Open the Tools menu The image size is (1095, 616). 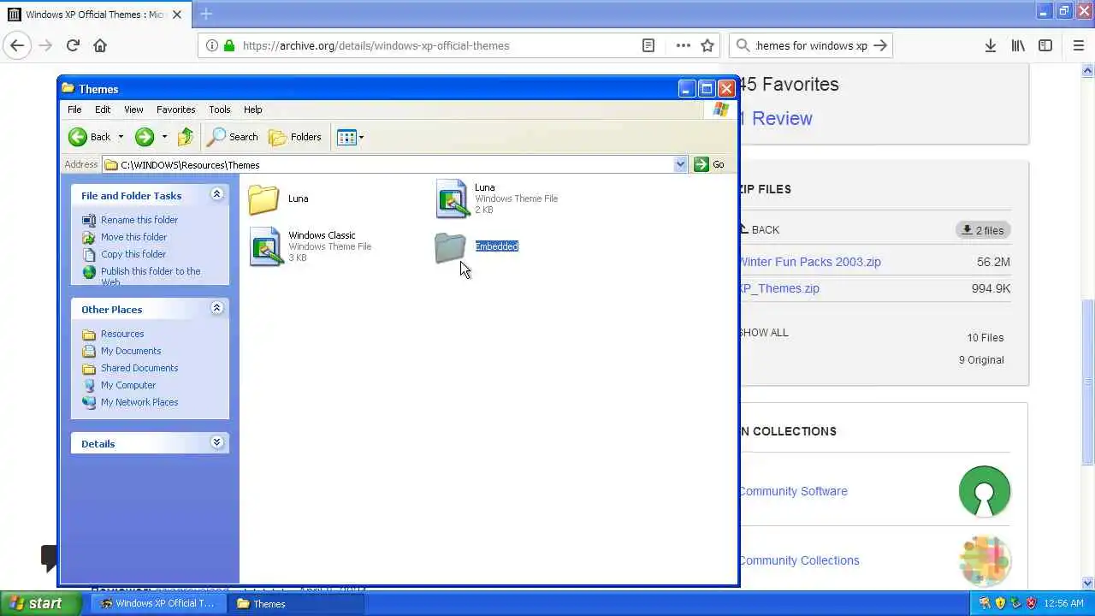point(219,110)
